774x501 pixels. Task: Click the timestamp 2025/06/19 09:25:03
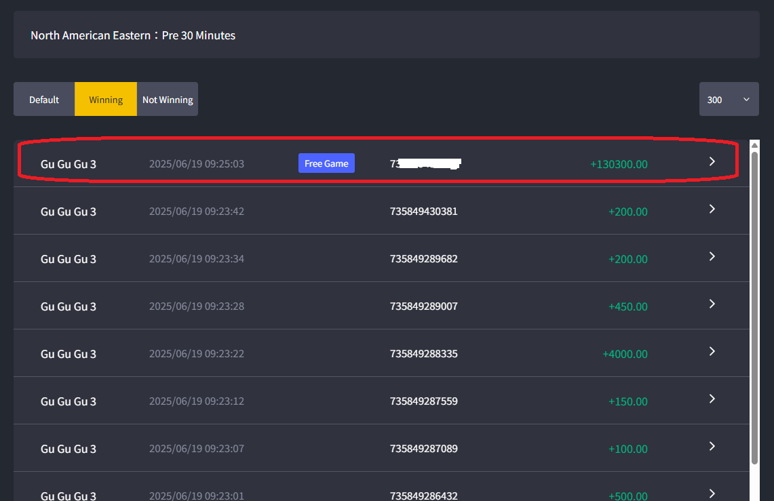(x=197, y=163)
